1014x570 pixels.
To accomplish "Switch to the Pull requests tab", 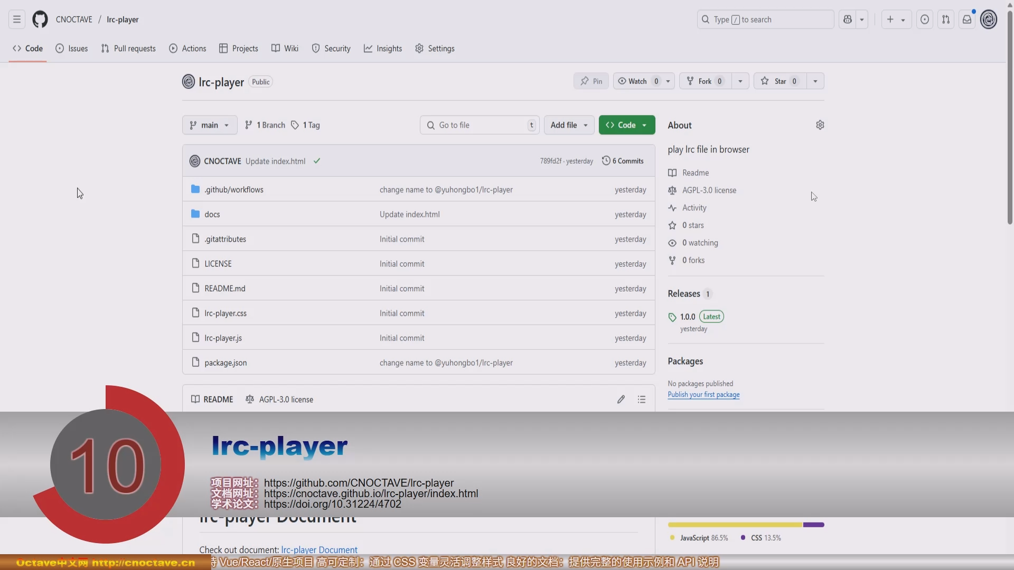I will (128, 49).
